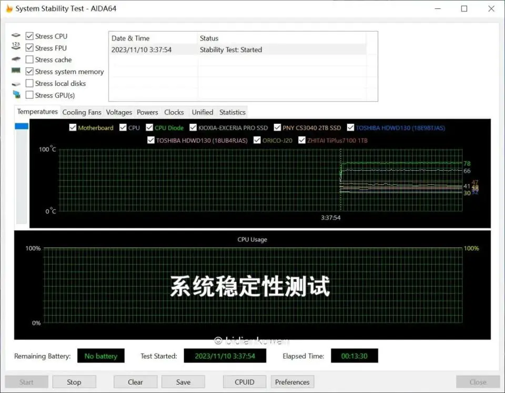
Task: Click the AIDA64 flame icon in title bar
Action: (9, 9)
